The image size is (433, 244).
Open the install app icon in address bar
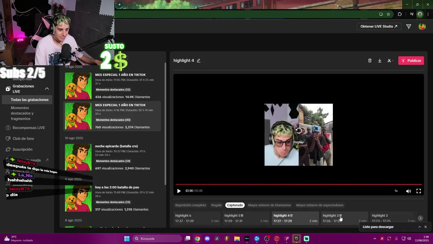point(381,14)
